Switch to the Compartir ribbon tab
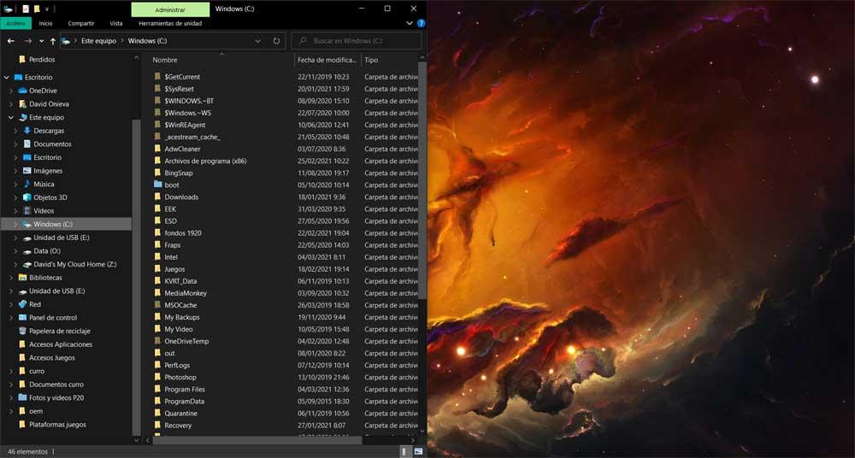This screenshot has height=458, width=855. [x=81, y=23]
